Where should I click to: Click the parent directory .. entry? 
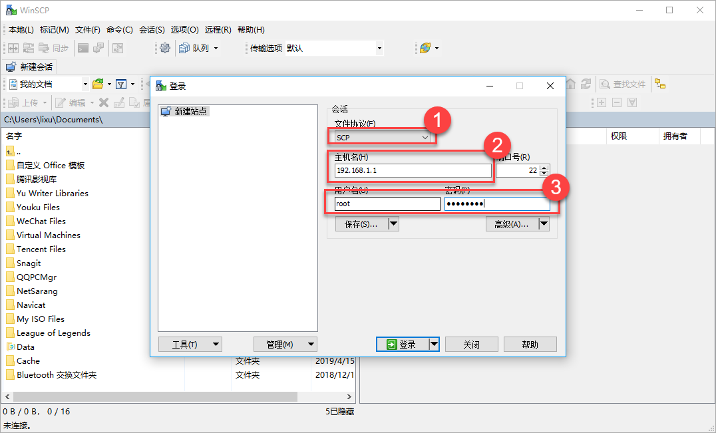(14, 152)
